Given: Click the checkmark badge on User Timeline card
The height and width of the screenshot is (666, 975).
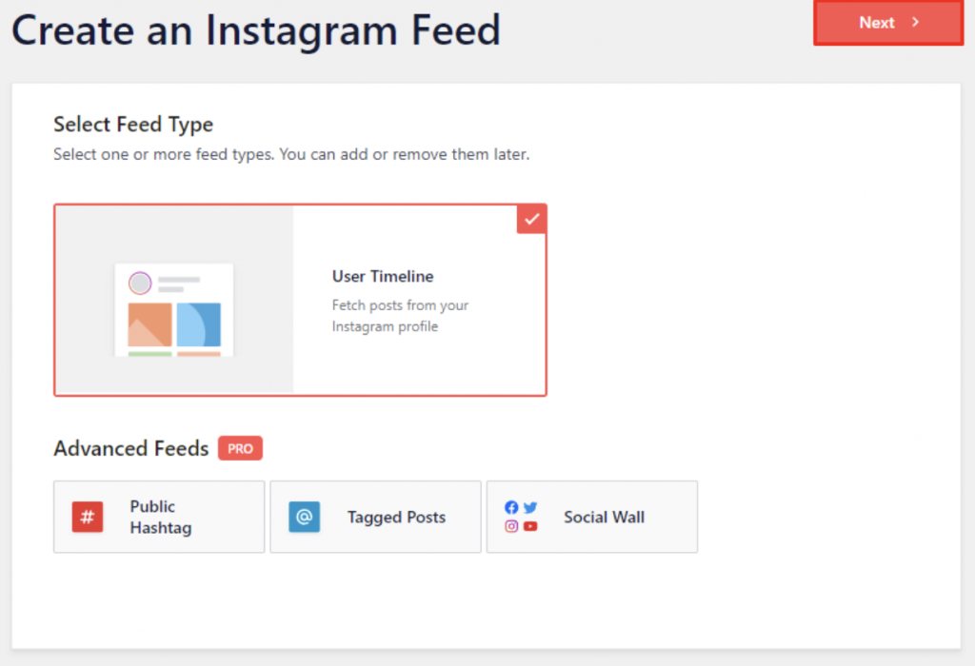Looking at the screenshot, I should point(531,218).
